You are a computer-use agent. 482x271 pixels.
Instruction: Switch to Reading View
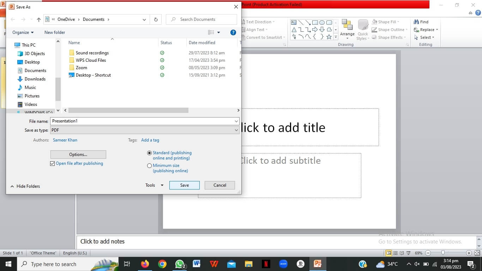pos(401,253)
